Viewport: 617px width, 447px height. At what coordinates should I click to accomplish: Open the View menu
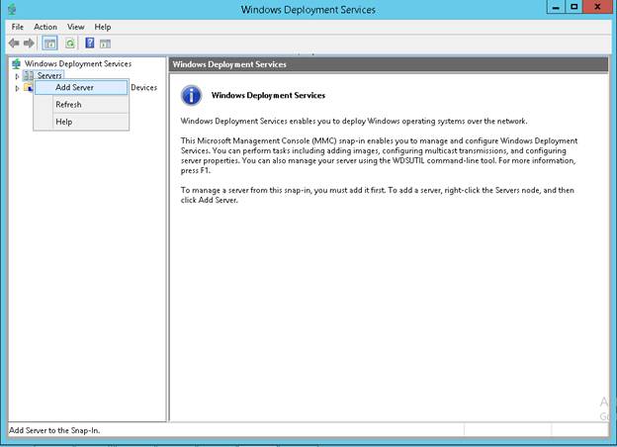click(x=75, y=27)
